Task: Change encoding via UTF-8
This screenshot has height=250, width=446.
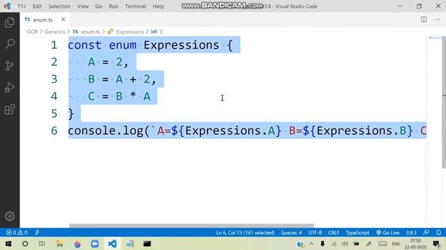Action: coord(315,233)
